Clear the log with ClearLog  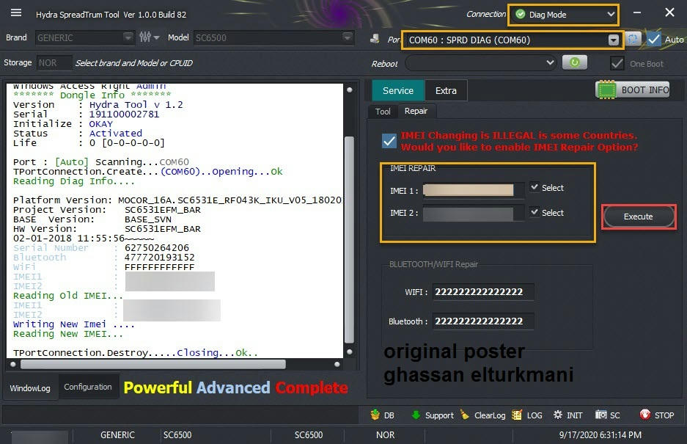(482, 415)
